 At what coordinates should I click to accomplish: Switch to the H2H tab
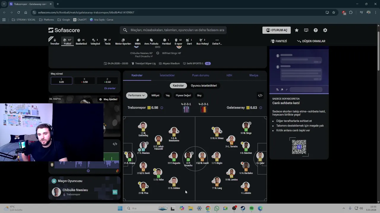(x=229, y=75)
